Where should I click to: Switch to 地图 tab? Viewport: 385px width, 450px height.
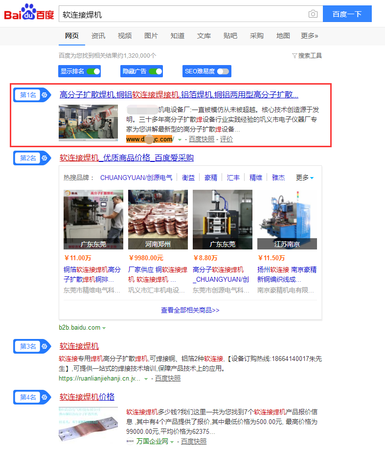pos(283,36)
